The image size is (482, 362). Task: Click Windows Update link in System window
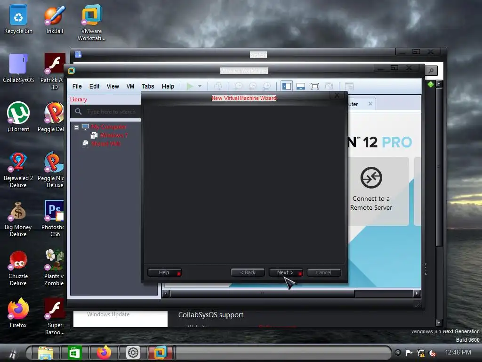coord(108,314)
